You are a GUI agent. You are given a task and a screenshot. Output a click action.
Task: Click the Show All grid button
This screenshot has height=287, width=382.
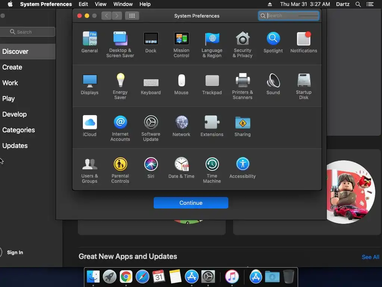[132, 16]
